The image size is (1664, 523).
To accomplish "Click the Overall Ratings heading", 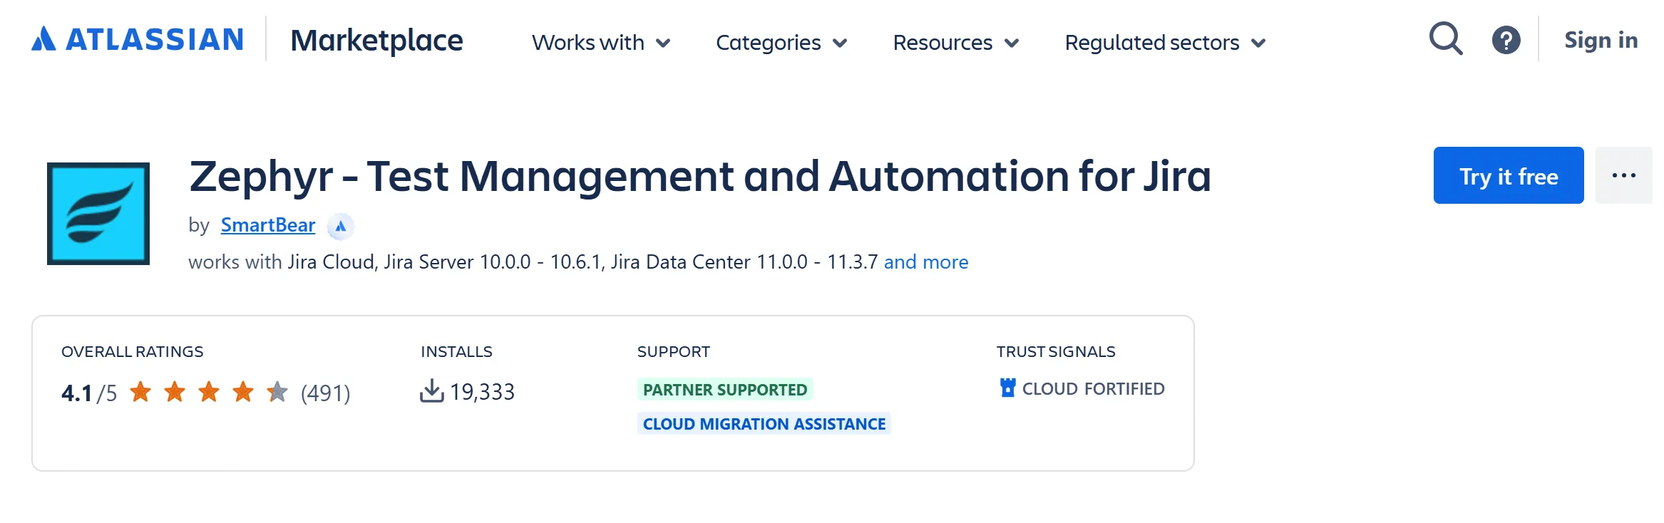I will pos(133,351).
